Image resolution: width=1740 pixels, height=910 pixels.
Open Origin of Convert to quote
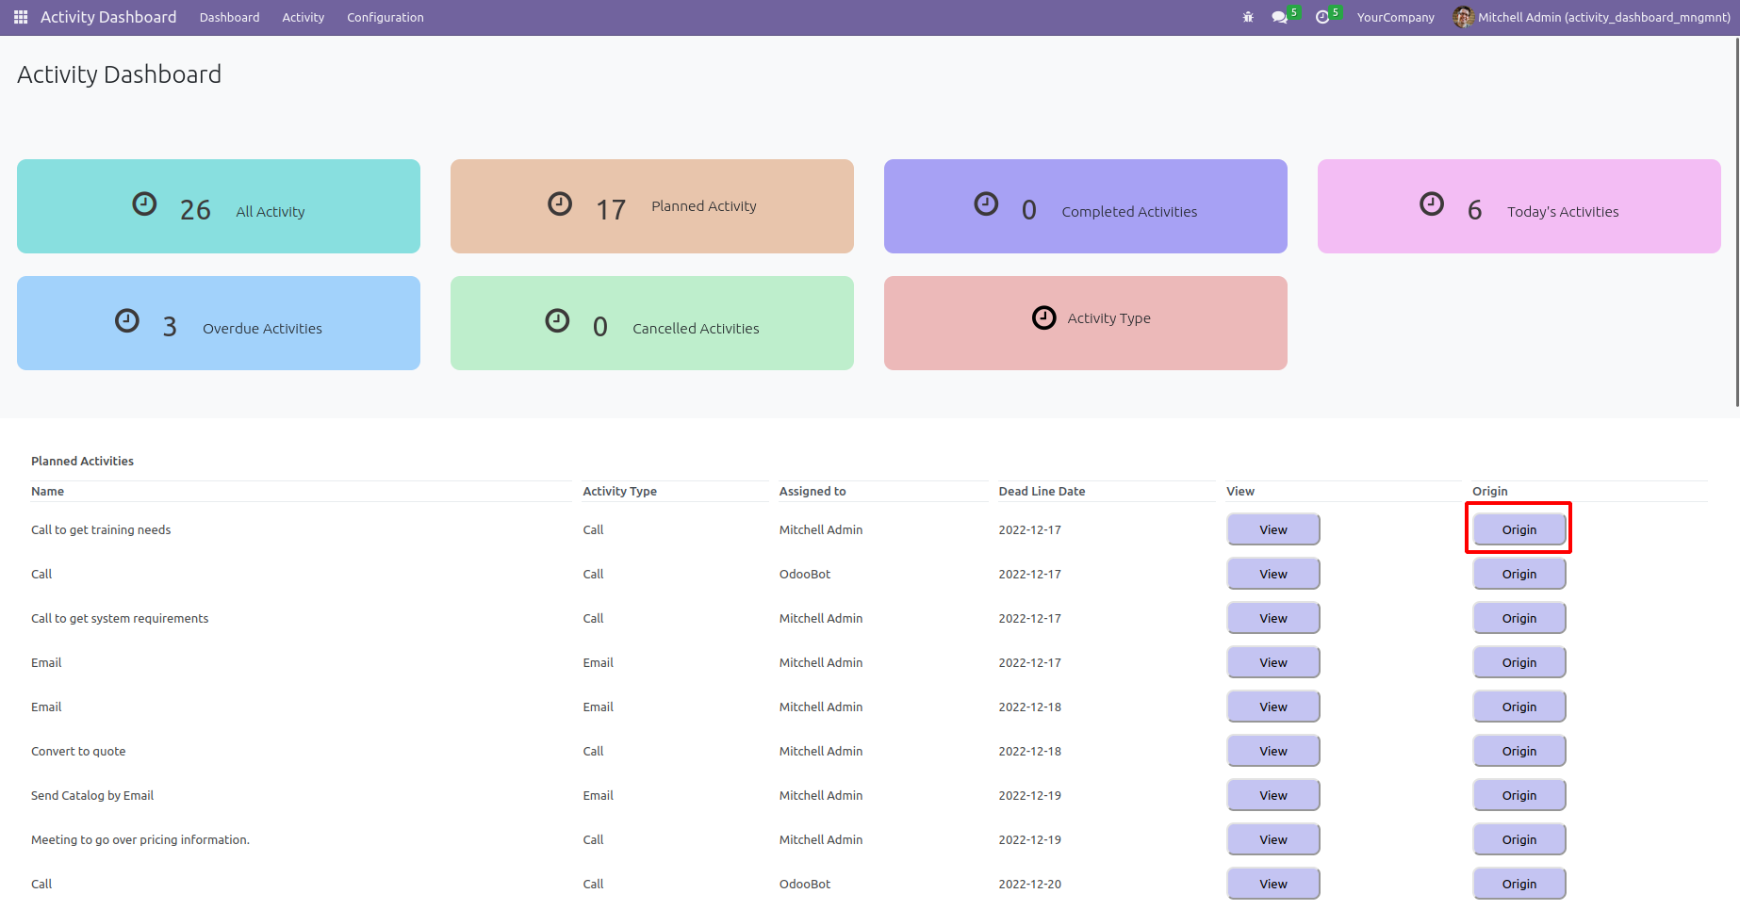click(x=1519, y=751)
